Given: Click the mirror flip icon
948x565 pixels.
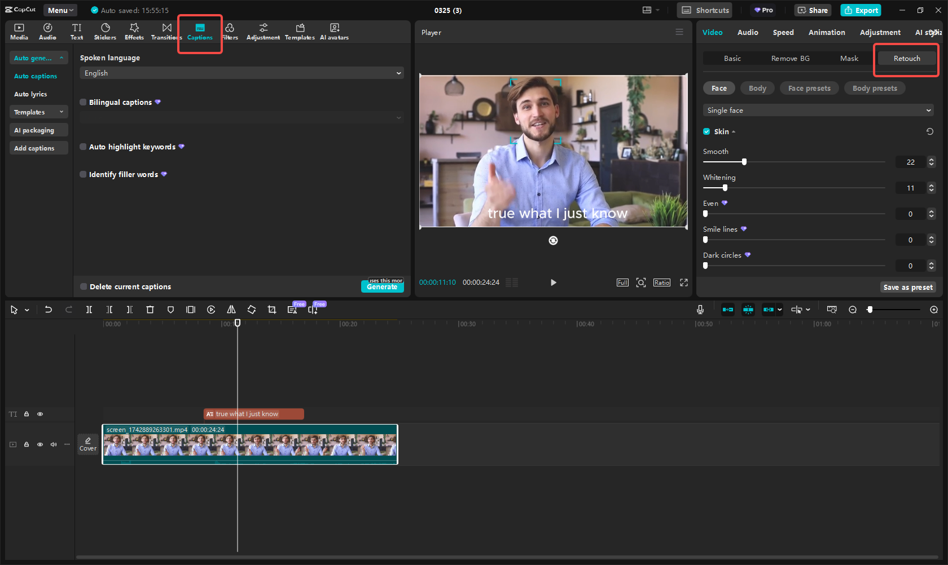Looking at the screenshot, I should [x=231, y=310].
